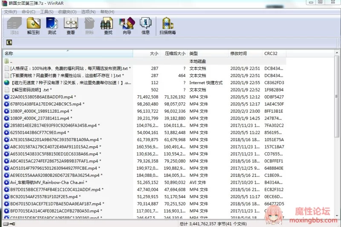Open the Commands (命令) menu
The image size is (341, 227).
29,12
